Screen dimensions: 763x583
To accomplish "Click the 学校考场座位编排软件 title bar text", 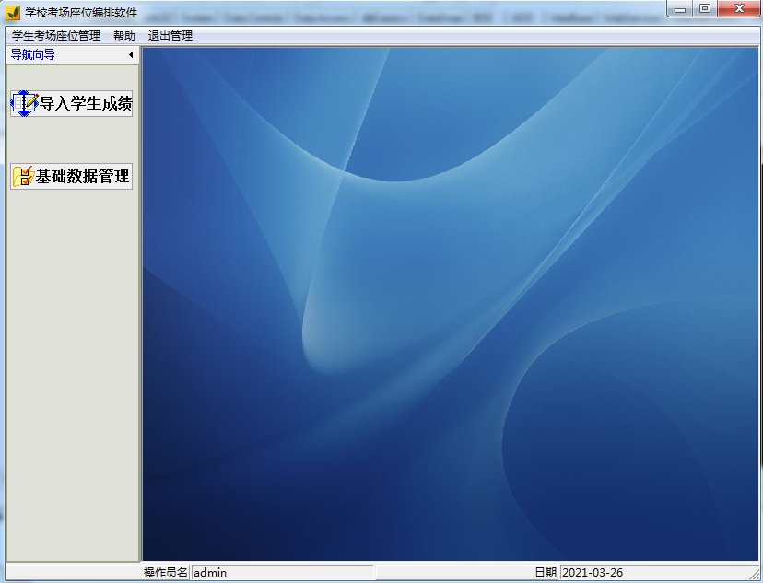I will pyautogui.click(x=81, y=12).
